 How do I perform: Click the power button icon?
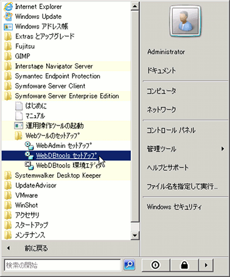156,265
